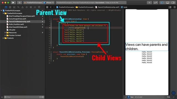177x99 pixels.
Task: Toggle the Debug area visibility
Action: pyautogui.click(x=168, y=2)
